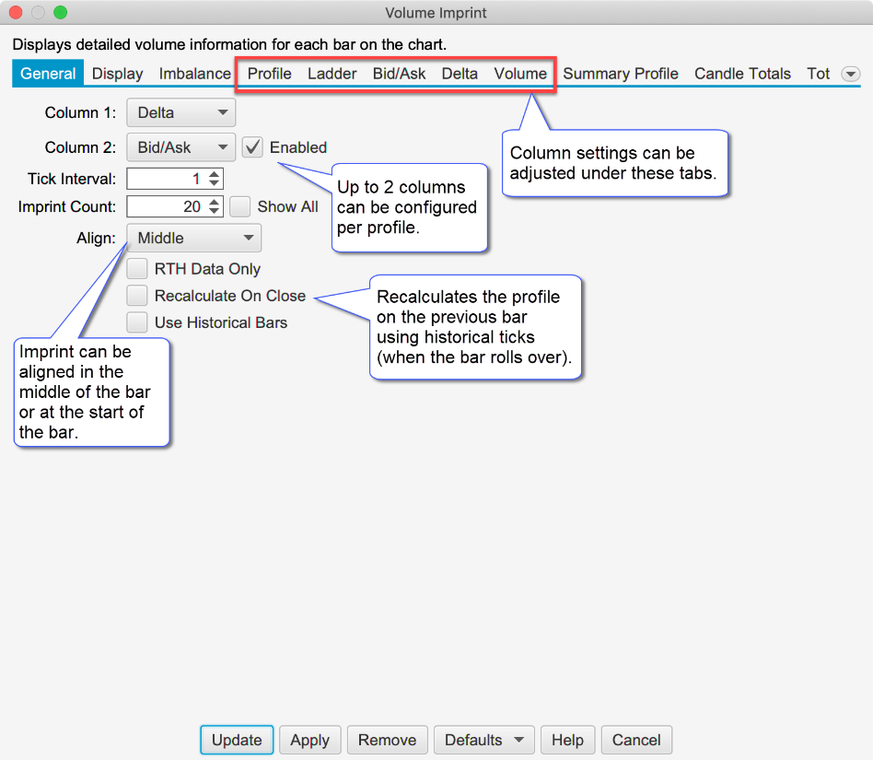Click Imprint Count stepper arrows
The height and width of the screenshot is (760, 873).
215,206
